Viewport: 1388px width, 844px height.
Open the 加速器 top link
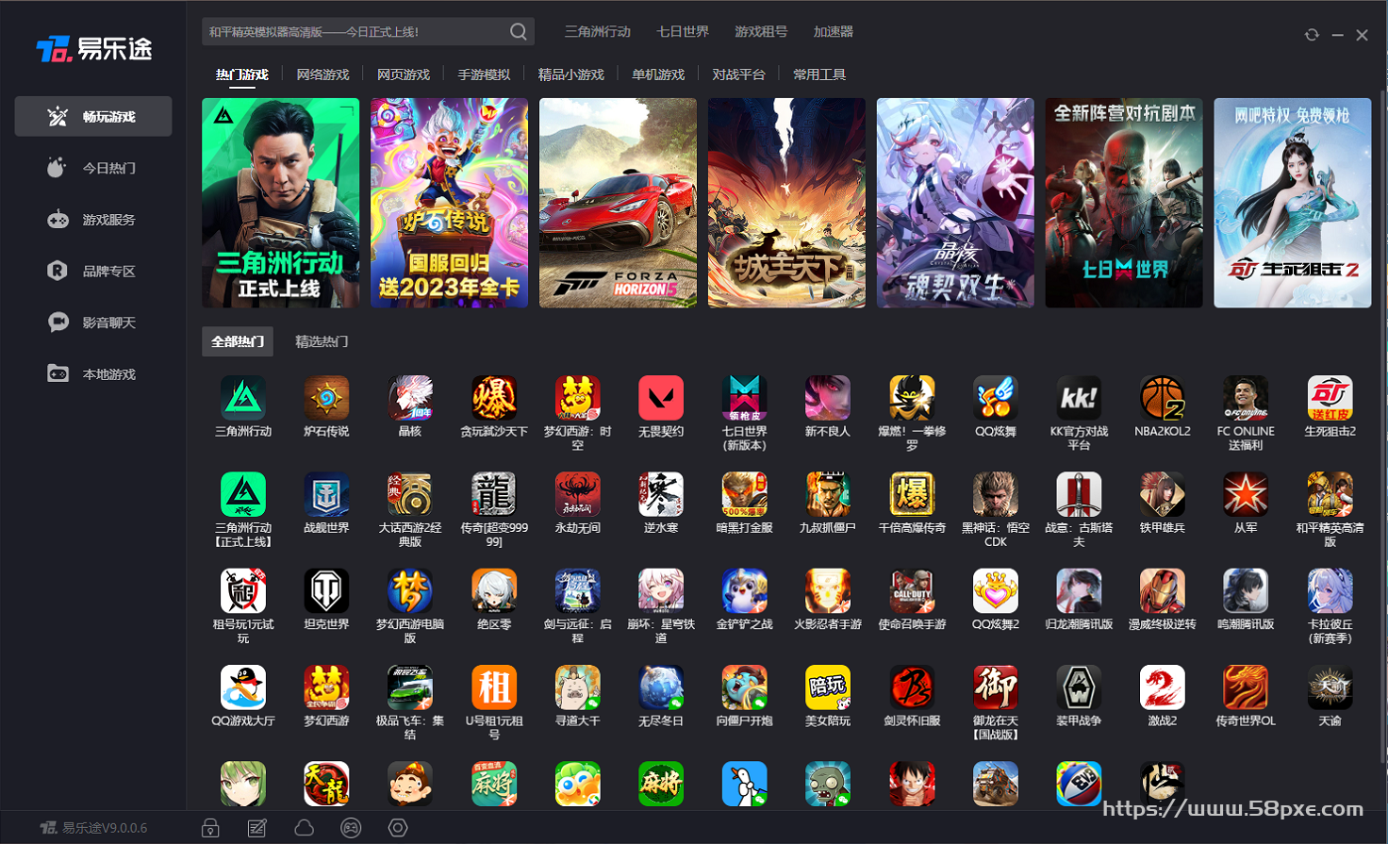(834, 32)
